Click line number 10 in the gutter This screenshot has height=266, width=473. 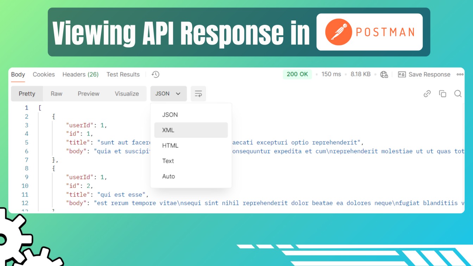[25, 186]
